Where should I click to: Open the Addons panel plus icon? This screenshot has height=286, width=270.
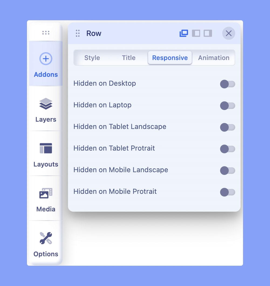click(x=46, y=59)
